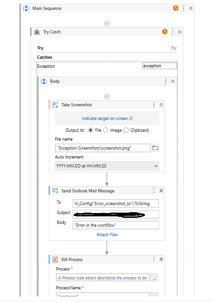Click the Kill Process red X icon
Screen dimensions: 213x302
pyautogui.click(x=55, y=260)
